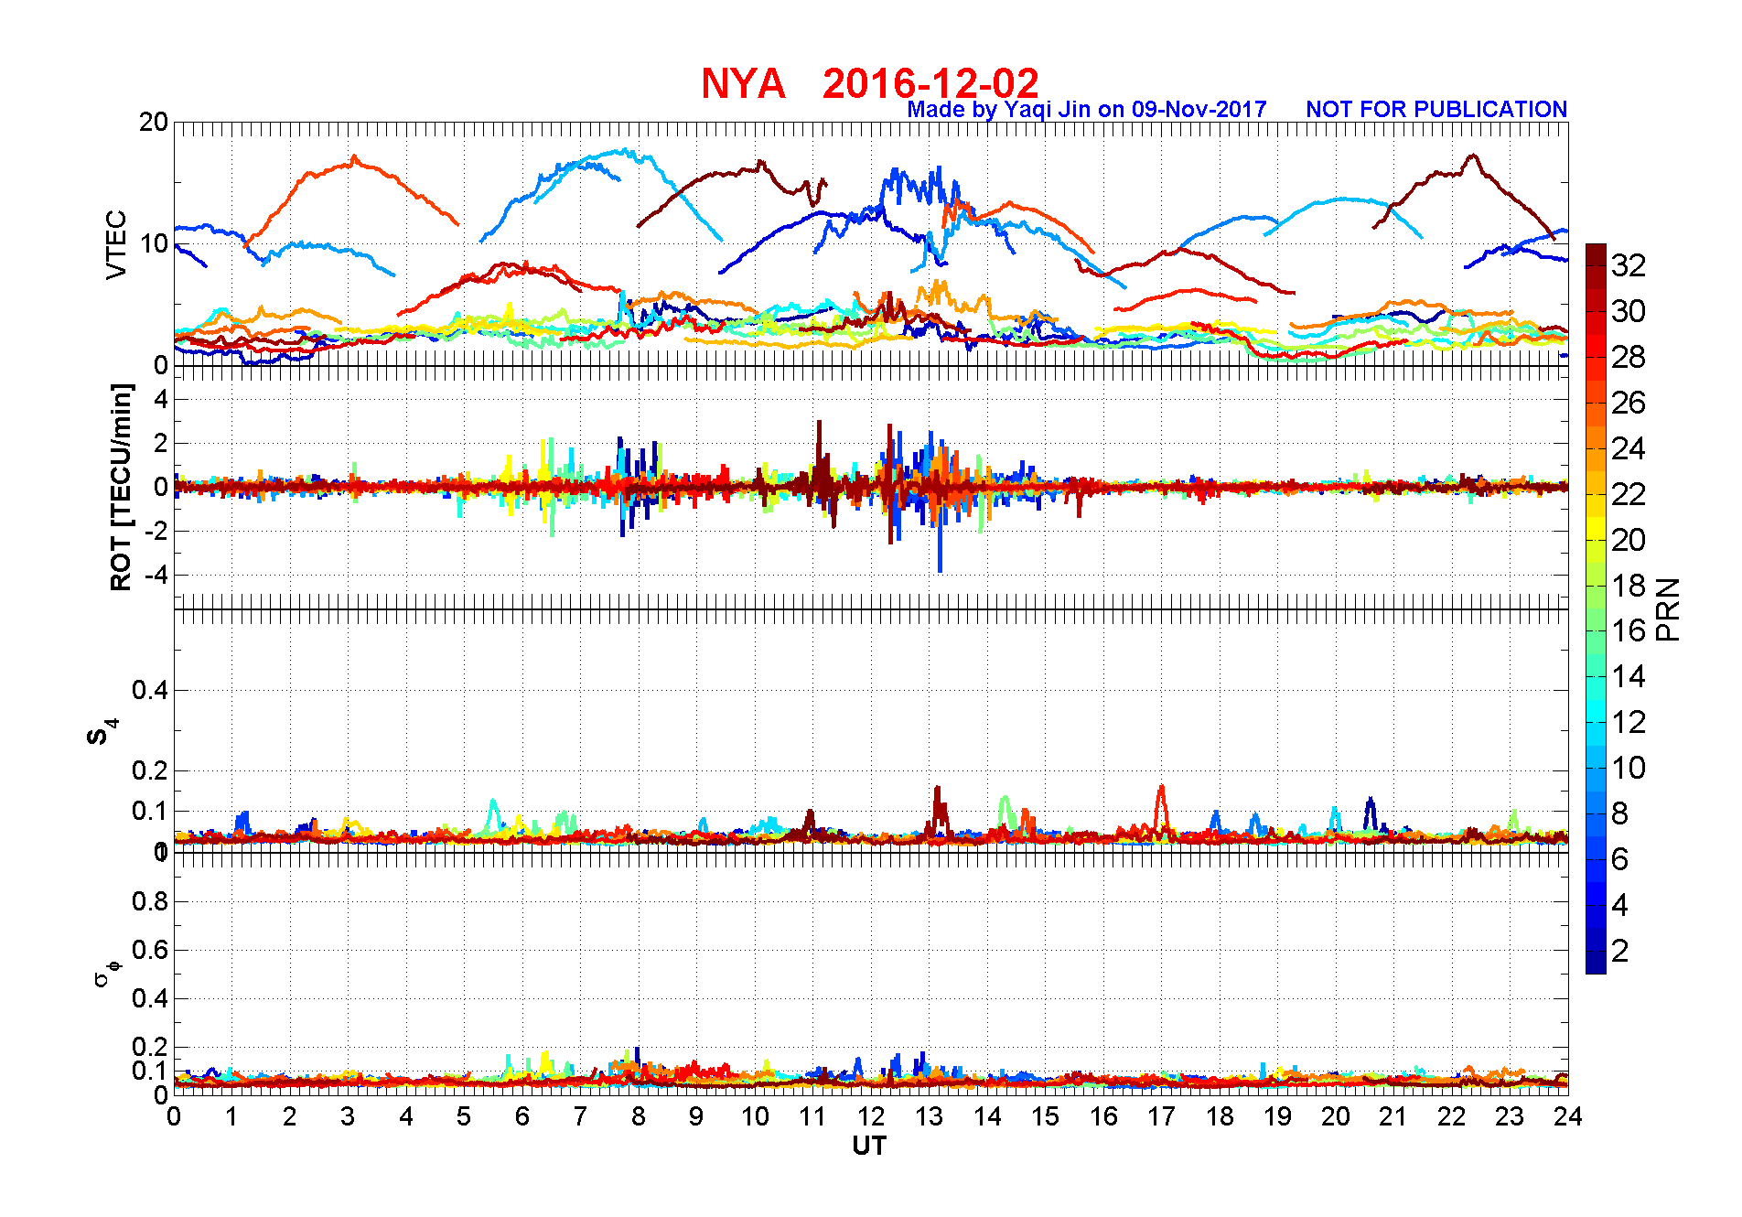Click colorbar tick label "30"

coord(1629,311)
